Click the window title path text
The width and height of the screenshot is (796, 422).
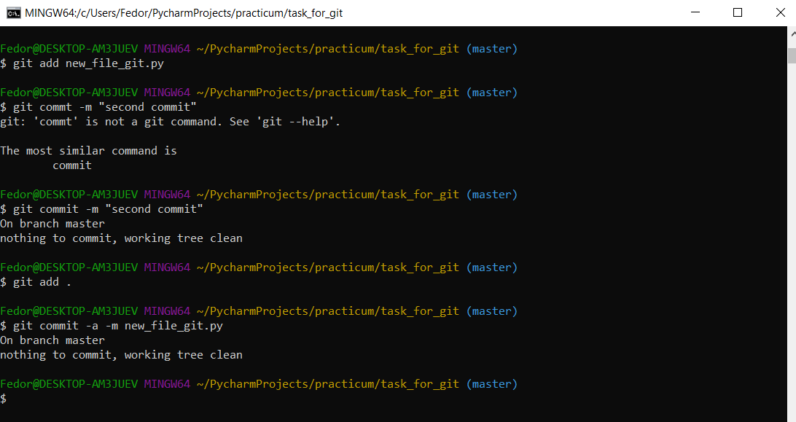184,13
